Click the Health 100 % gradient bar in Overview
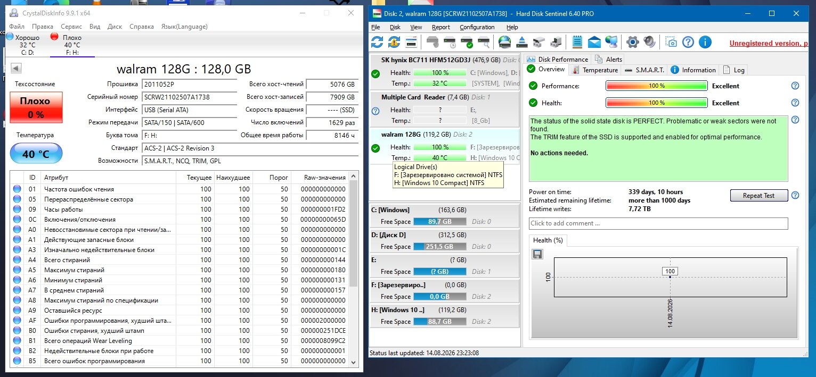The height and width of the screenshot is (377, 816). pyautogui.click(x=656, y=103)
